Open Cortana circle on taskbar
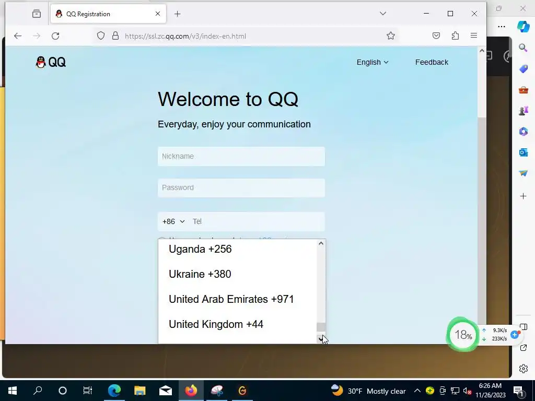 [x=63, y=391]
